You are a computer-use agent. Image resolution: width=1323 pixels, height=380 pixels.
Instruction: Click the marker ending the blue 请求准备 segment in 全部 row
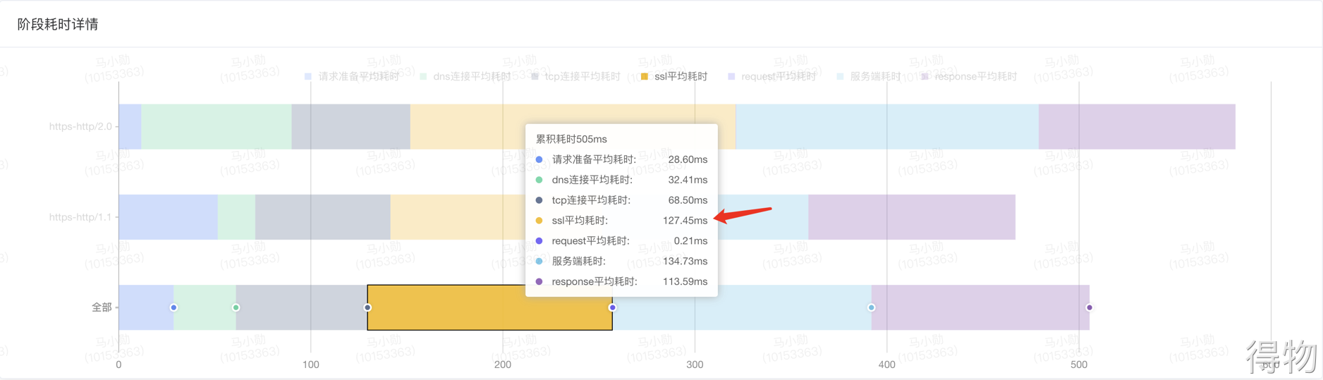pos(173,307)
